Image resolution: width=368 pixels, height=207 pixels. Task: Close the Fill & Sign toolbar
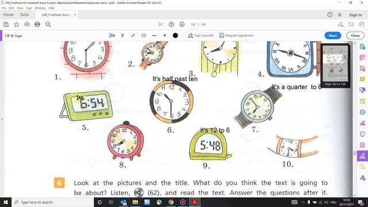[355, 36]
